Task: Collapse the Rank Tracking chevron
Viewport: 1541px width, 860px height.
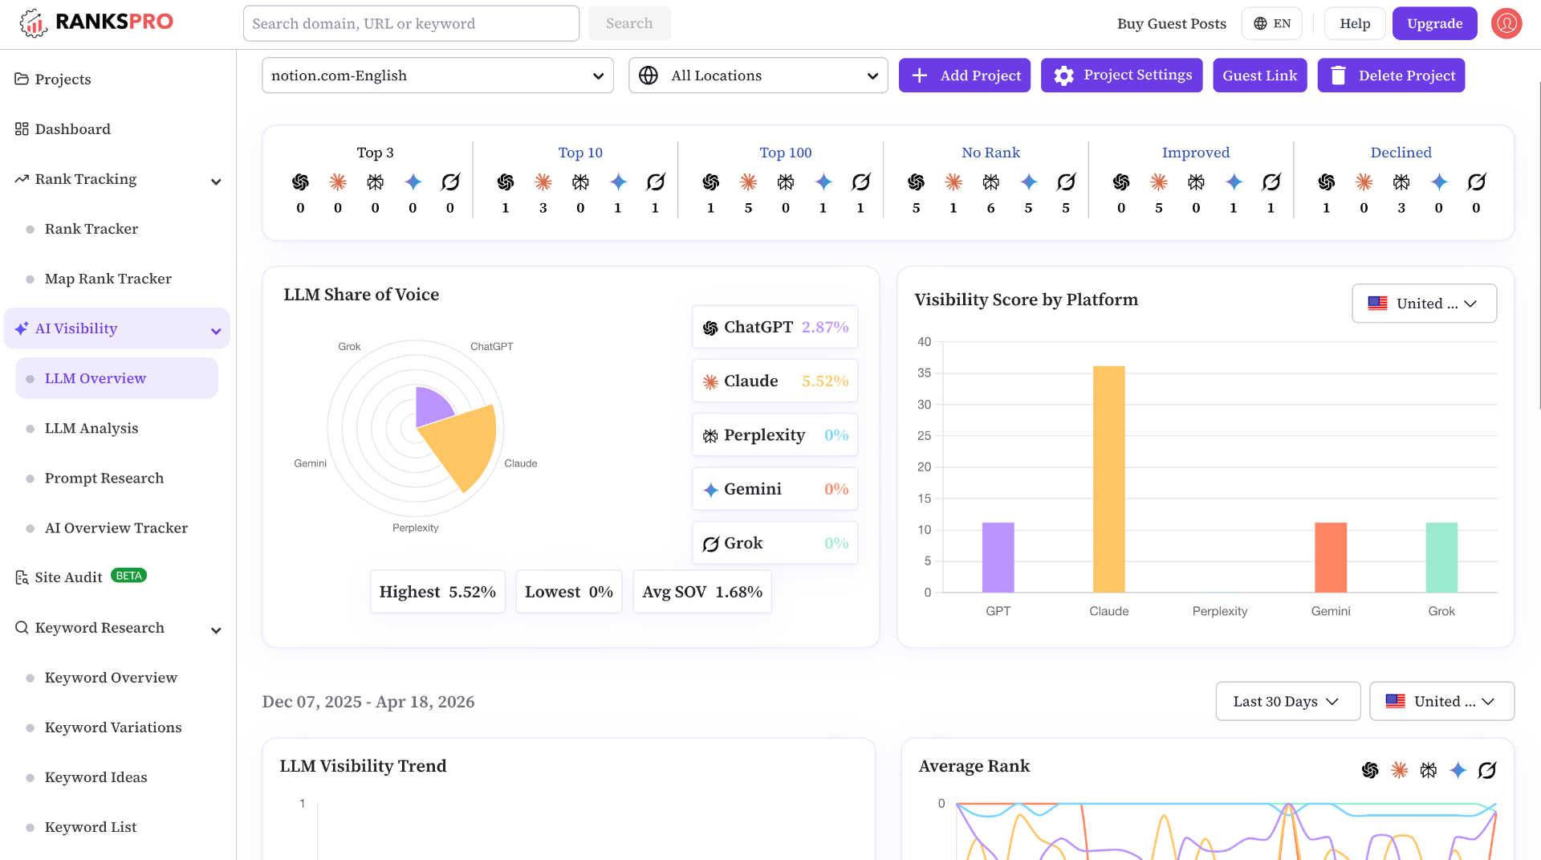Action: [x=216, y=181]
